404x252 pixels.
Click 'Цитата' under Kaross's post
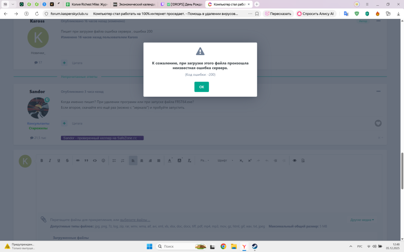[x=77, y=63]
